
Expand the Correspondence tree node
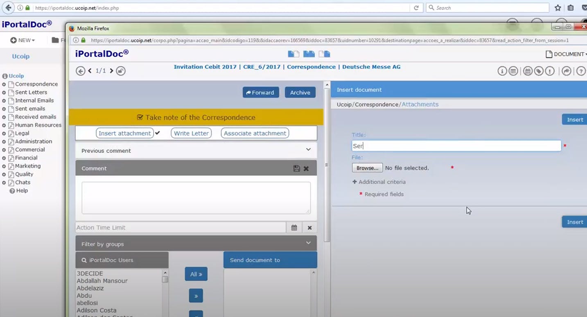4,84
